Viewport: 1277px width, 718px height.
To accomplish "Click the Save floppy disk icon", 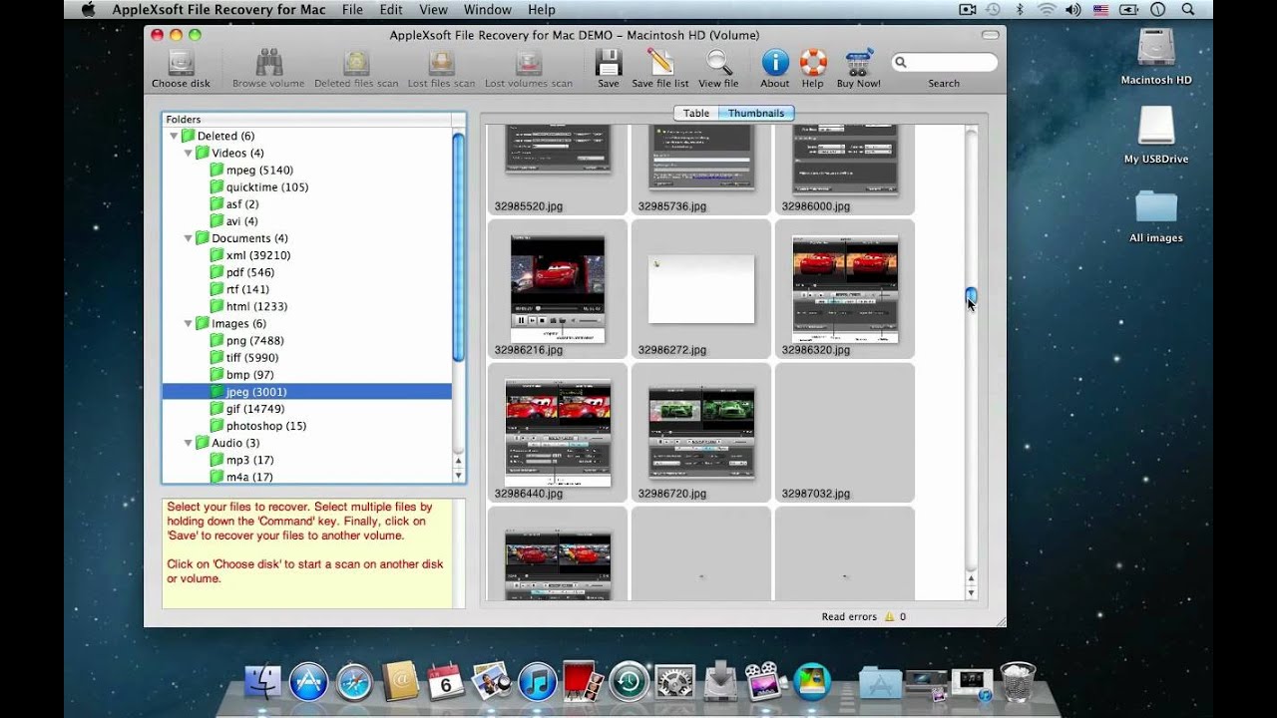I will pyautogui.click(x=609, y=63).
